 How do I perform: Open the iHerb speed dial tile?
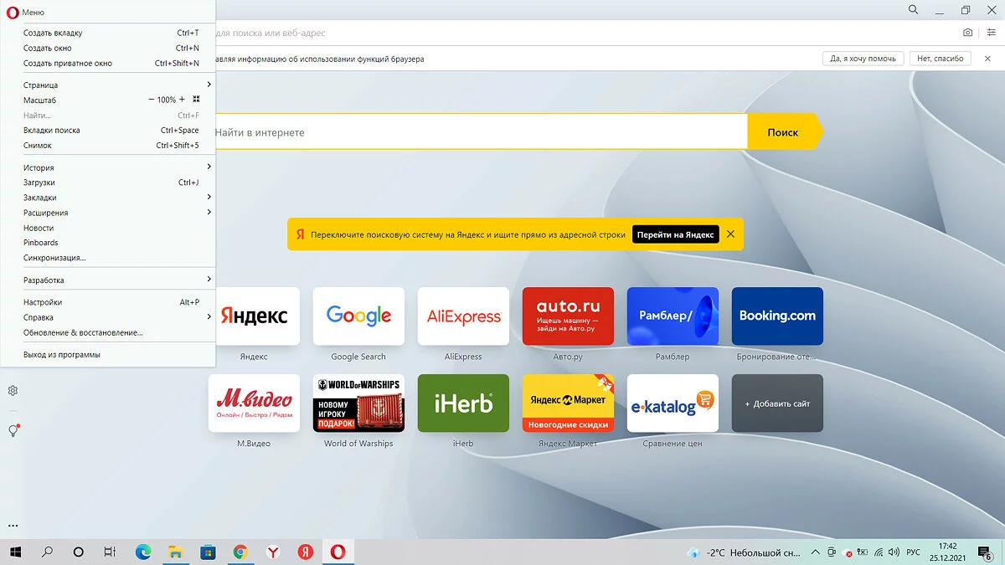coord(463,403)
